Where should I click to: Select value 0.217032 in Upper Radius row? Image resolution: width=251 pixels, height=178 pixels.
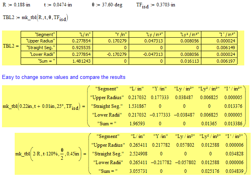[x=137, y=98]
